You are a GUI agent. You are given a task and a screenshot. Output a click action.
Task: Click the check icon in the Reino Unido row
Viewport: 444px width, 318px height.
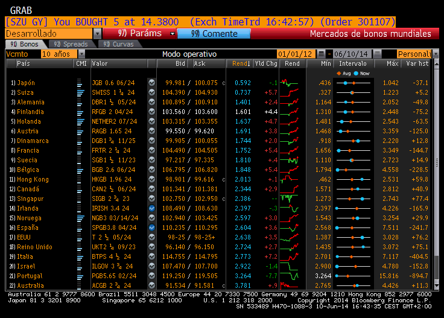[x=152, y=247]
